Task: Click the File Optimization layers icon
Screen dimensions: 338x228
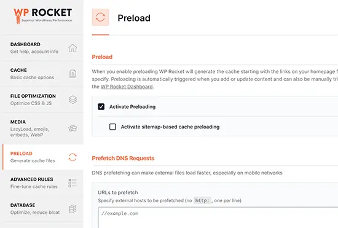Action: (73, 100)
